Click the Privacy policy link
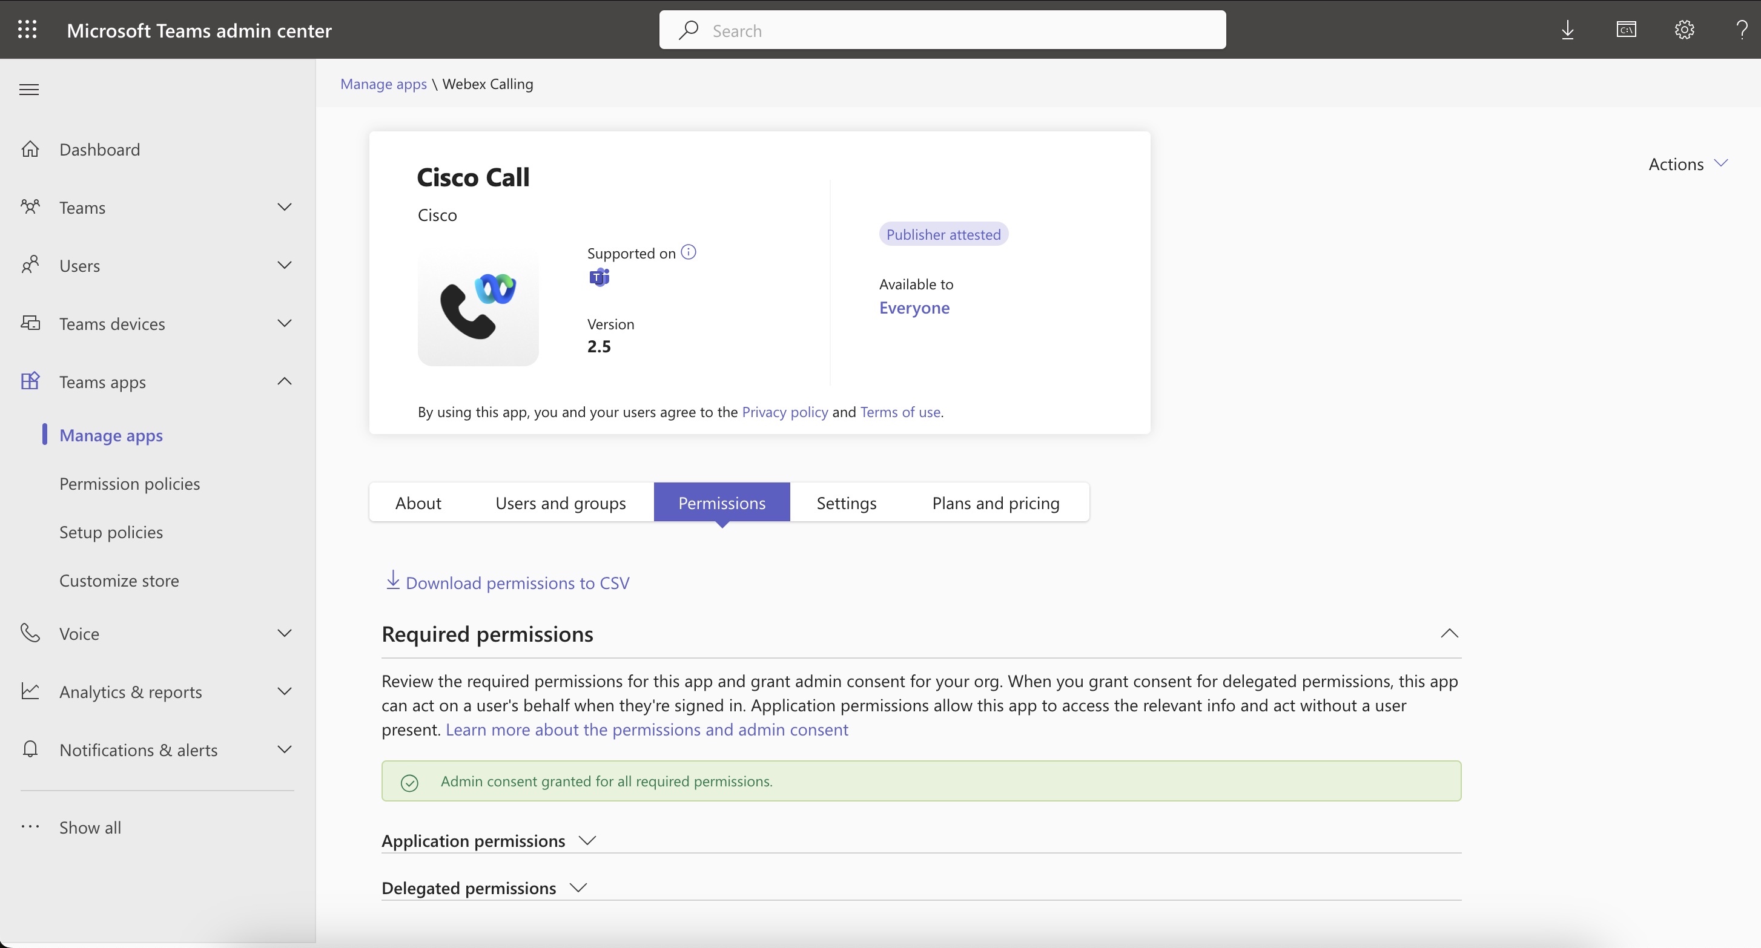Viewport: 1761px width, 948px height. tap(785, 411)
